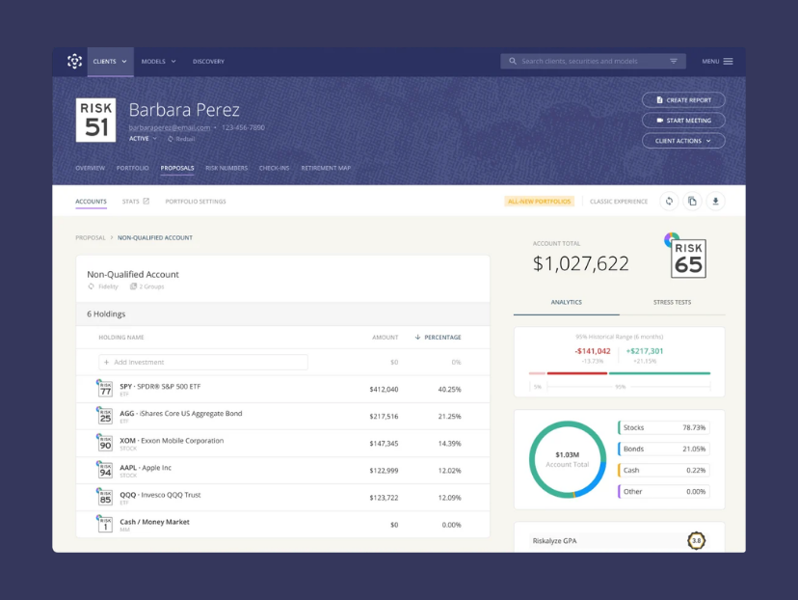Click the Cash risk 1 badge

[105, 524]
